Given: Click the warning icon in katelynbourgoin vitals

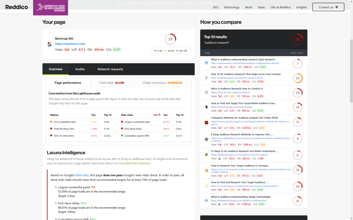Looking at the screenshot, I should pos(219,158).
